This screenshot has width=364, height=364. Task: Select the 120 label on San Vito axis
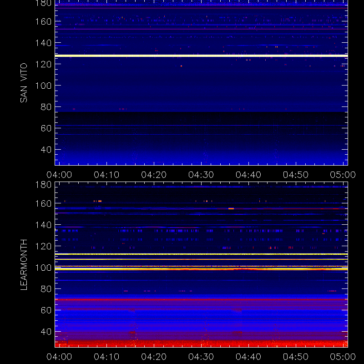(x=43, y=64)
